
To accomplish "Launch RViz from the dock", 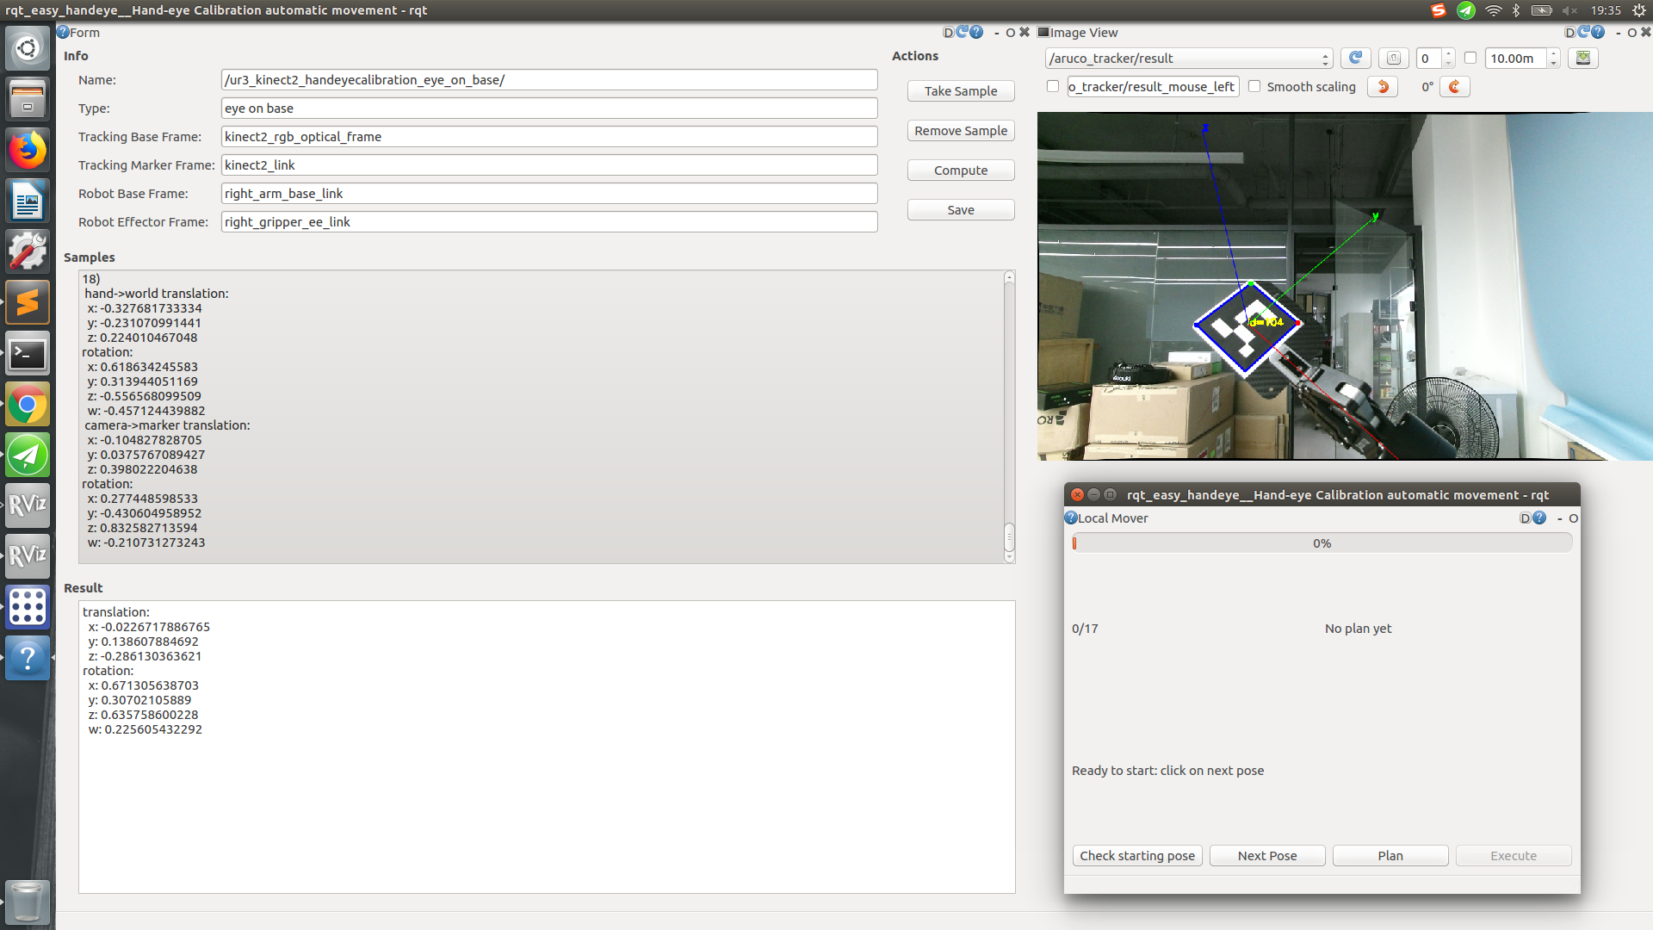I will pyautogui.click(x=28, y=505).
